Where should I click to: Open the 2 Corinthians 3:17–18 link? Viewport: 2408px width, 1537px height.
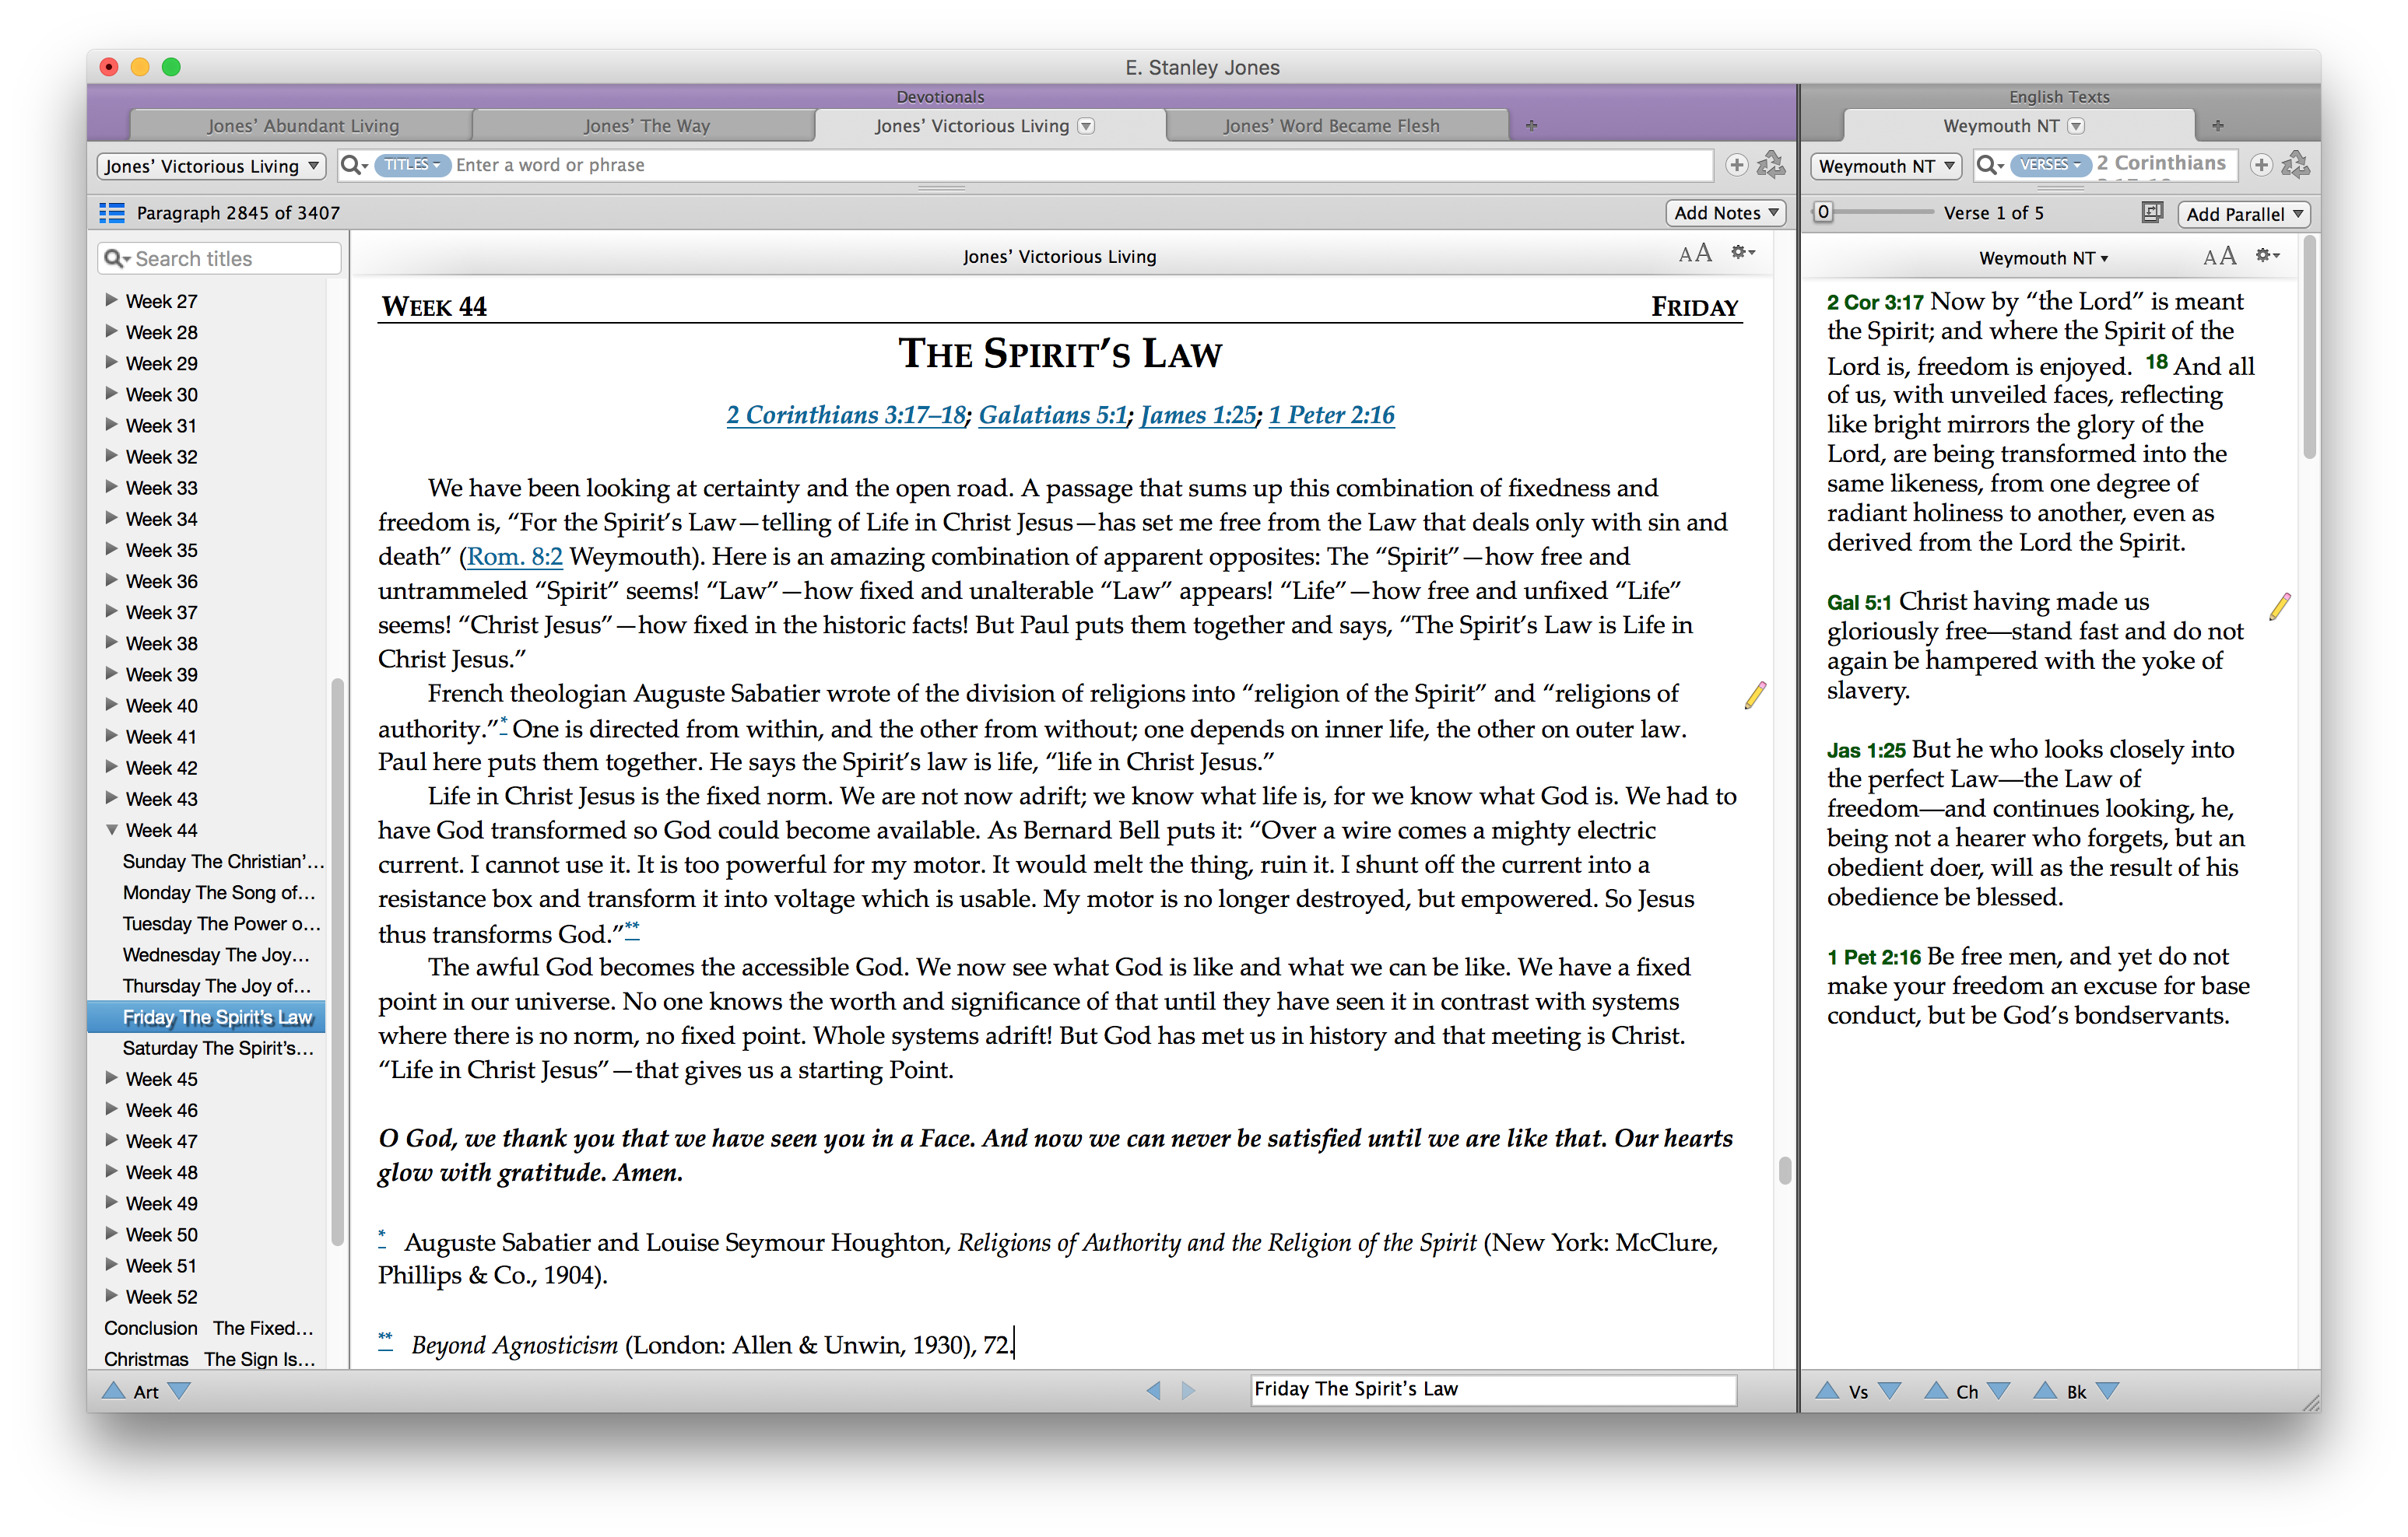pos(846,415)
